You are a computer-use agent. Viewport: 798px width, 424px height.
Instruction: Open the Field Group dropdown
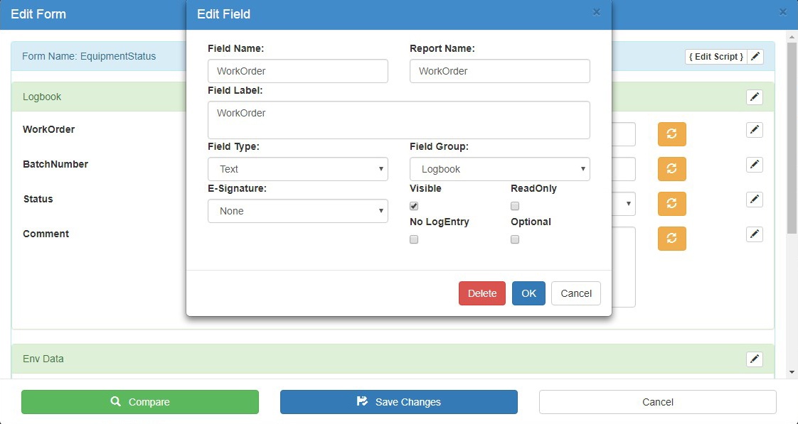point(500,169)
